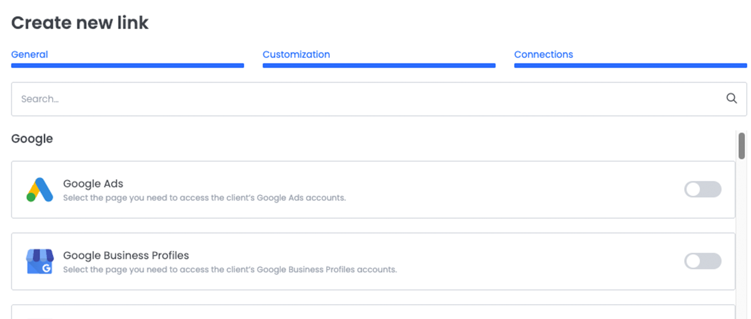Enable the Google Ads toggle

click(703, 189)
